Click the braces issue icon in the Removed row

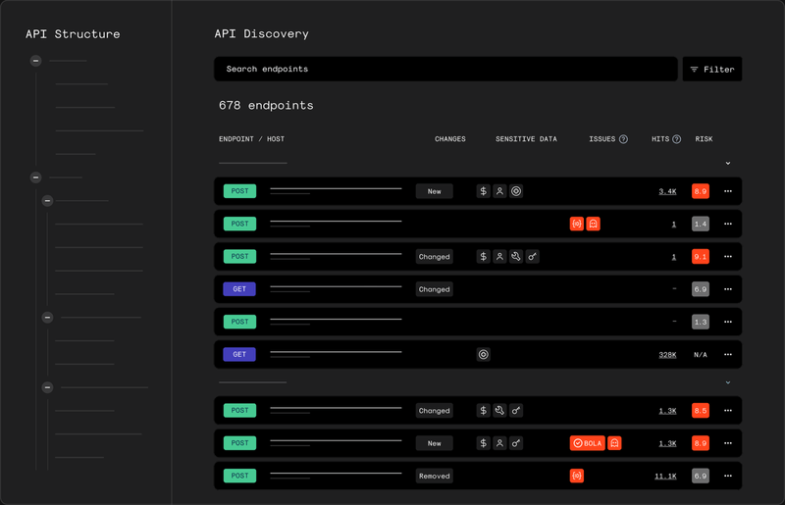pos(577,476)
